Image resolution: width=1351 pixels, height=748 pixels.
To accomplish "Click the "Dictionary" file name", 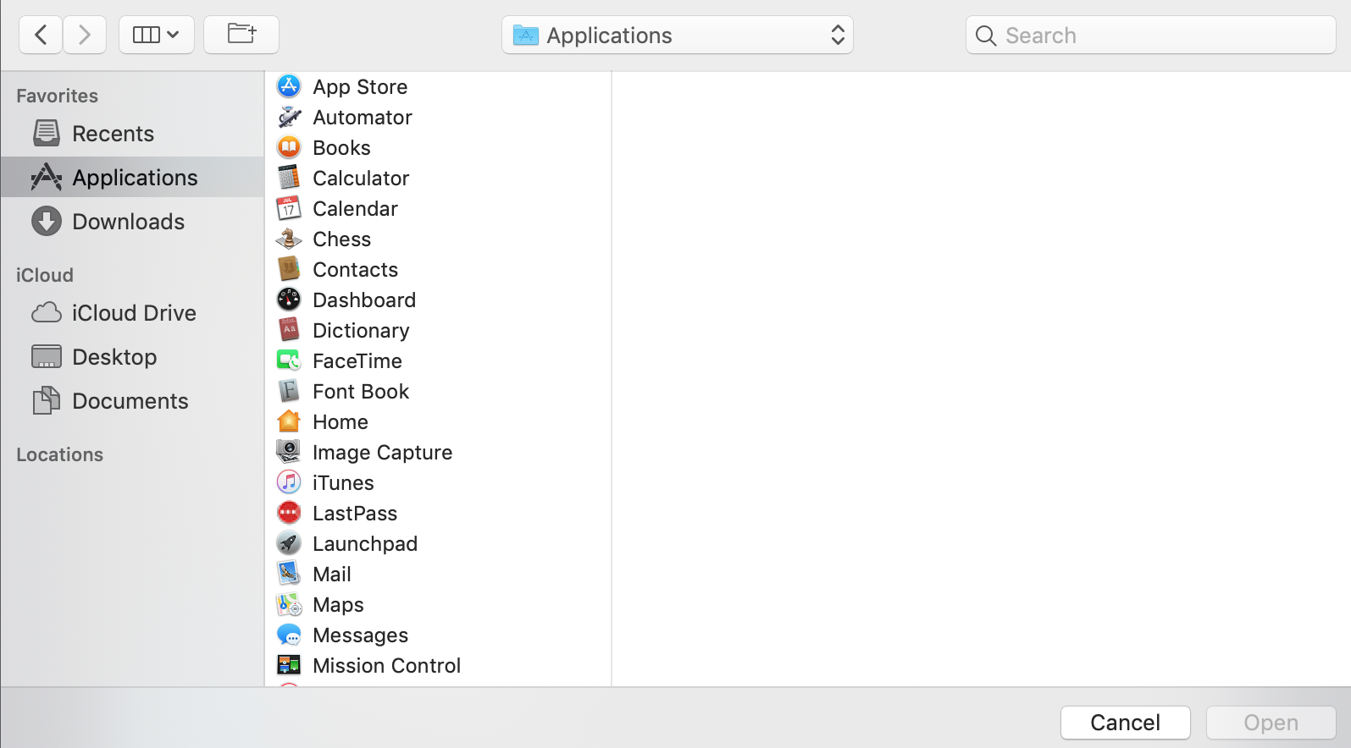I will (x=361, y=331).
